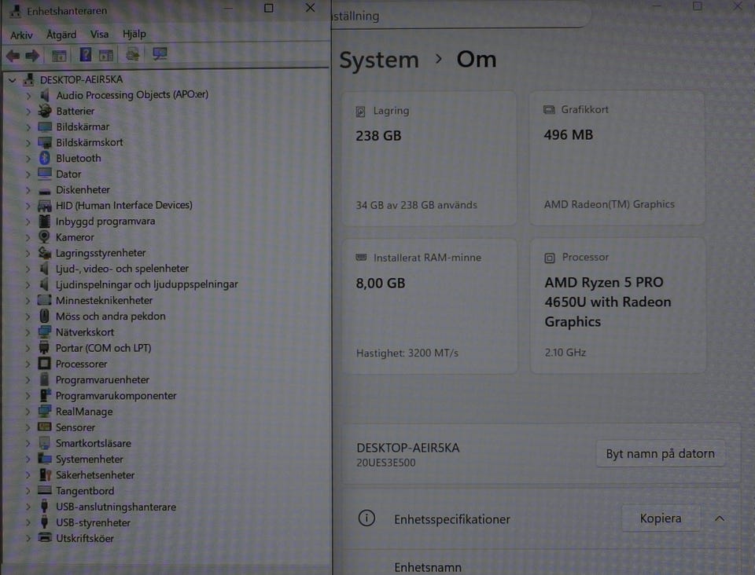This screenshot has height=575, width=755.
Task: Select the Bildskärmar monitor icon
Action: pos(45,126)
